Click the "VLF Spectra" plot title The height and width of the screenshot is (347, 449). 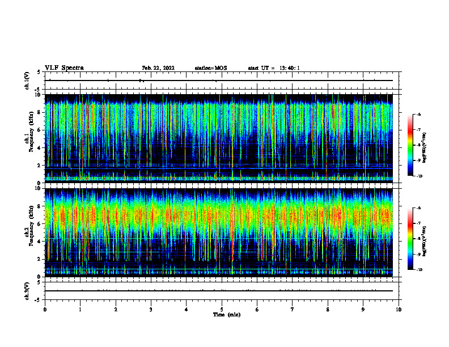click(64, 68)
